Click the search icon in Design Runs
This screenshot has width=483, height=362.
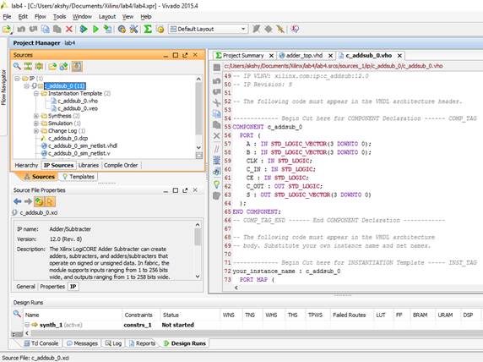[17, 314]
